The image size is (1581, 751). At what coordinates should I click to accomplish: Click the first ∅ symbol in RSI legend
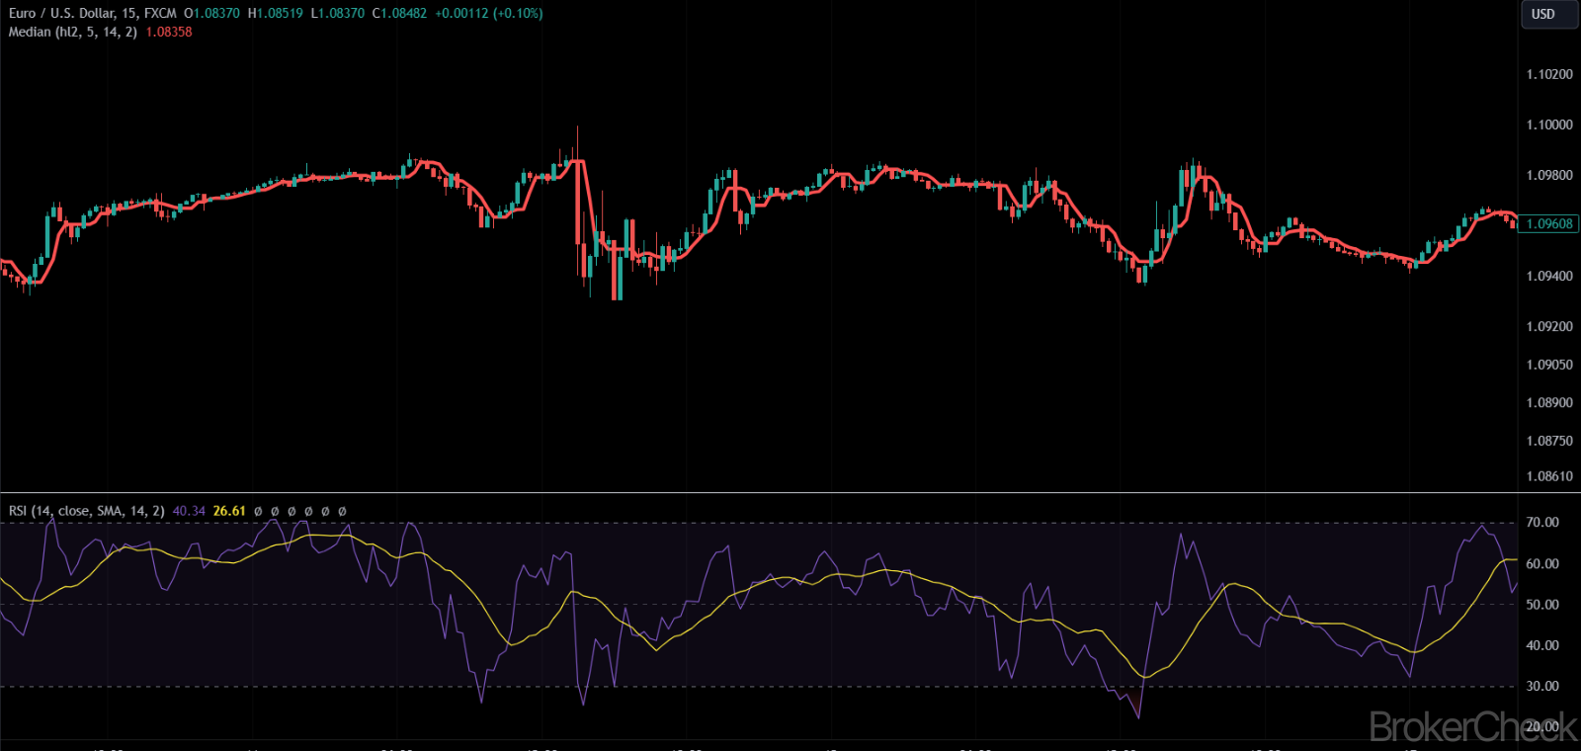click(258, 512)
